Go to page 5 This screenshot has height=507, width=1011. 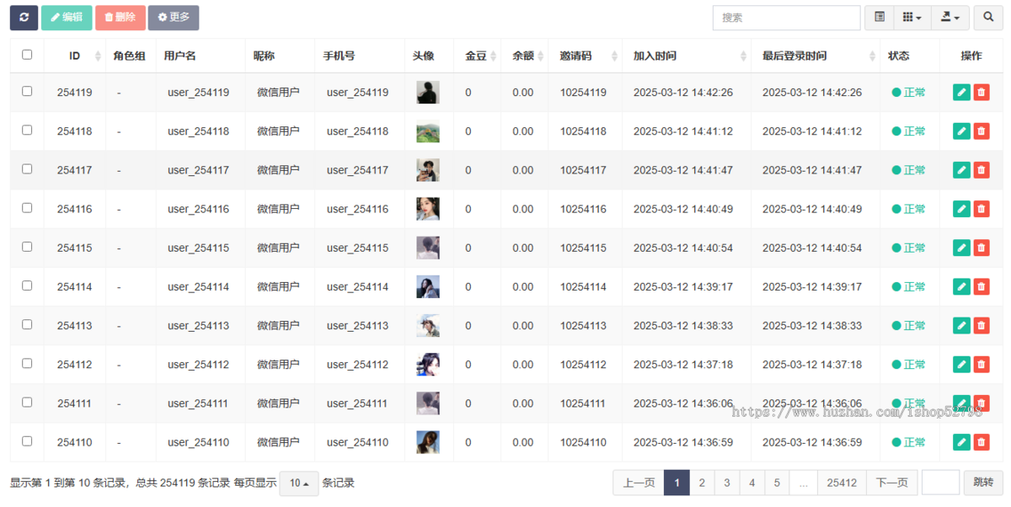(x=778, y=483)
